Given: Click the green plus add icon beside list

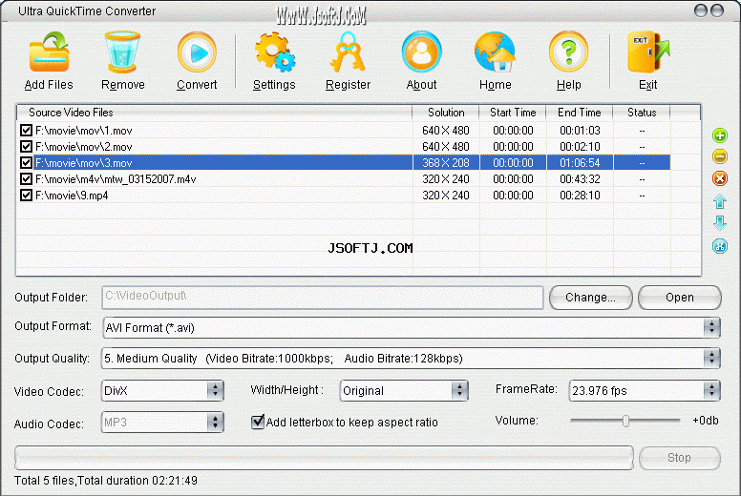Looking at the screenshot, I should 720,135.
